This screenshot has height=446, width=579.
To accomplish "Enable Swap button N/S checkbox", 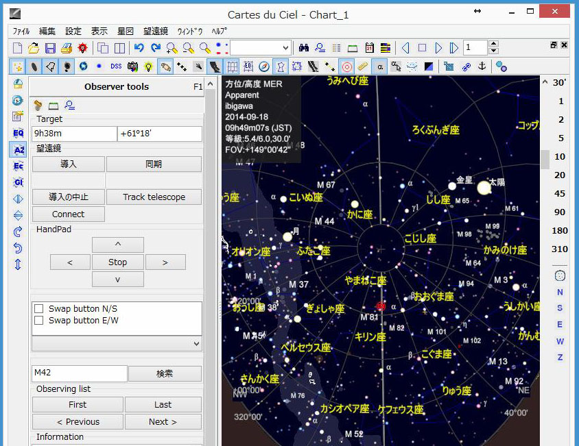I will 38,308.
